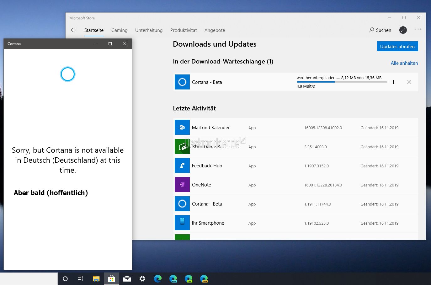This screenshot has height=285, width=431.
Task: Select the Xbox Game Bar app name
Action: point(208,147)
